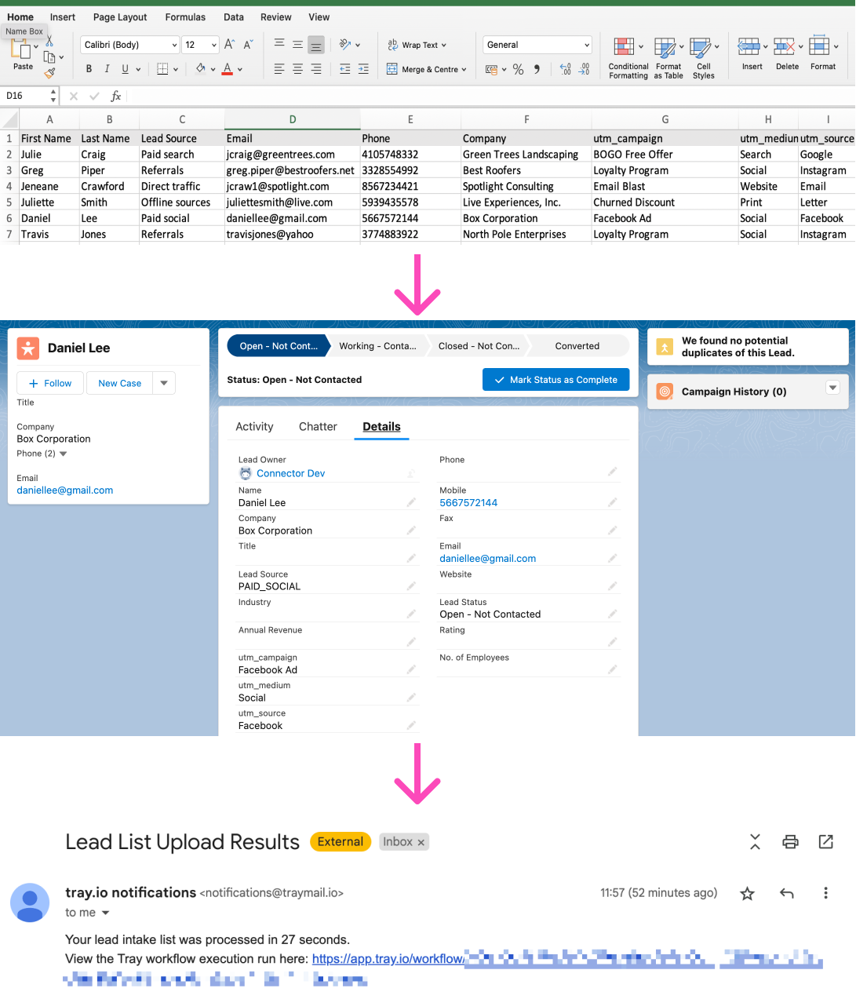Increase decimal places

[566, 69]
